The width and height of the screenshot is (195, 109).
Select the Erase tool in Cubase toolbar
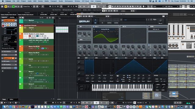click(118, 6)
